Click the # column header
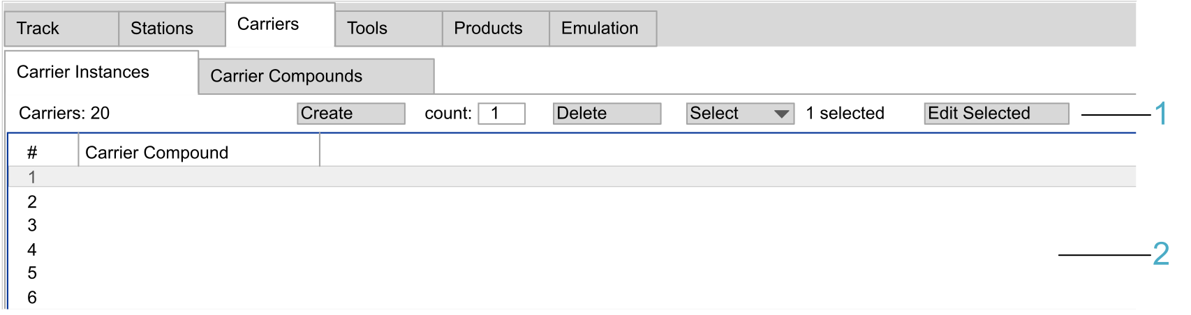 (43, 153)
